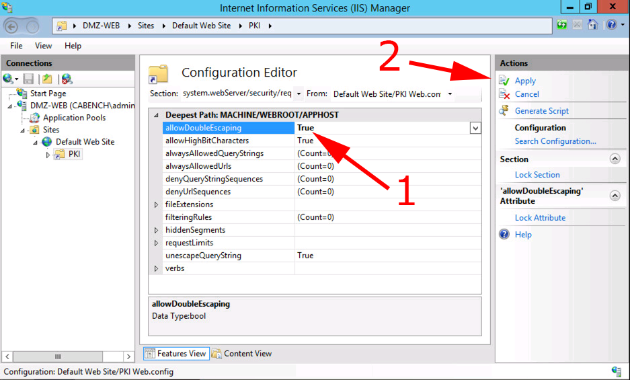Click Lock Attribute link
Image resolution: width=630 pixels, height=380 pixels.
(540, 217)
